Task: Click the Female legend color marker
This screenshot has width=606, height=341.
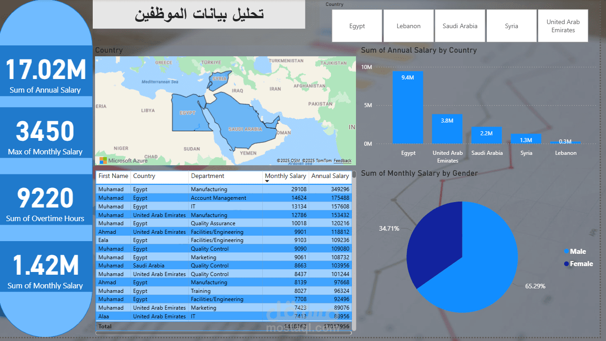Action: click(566, 264)
